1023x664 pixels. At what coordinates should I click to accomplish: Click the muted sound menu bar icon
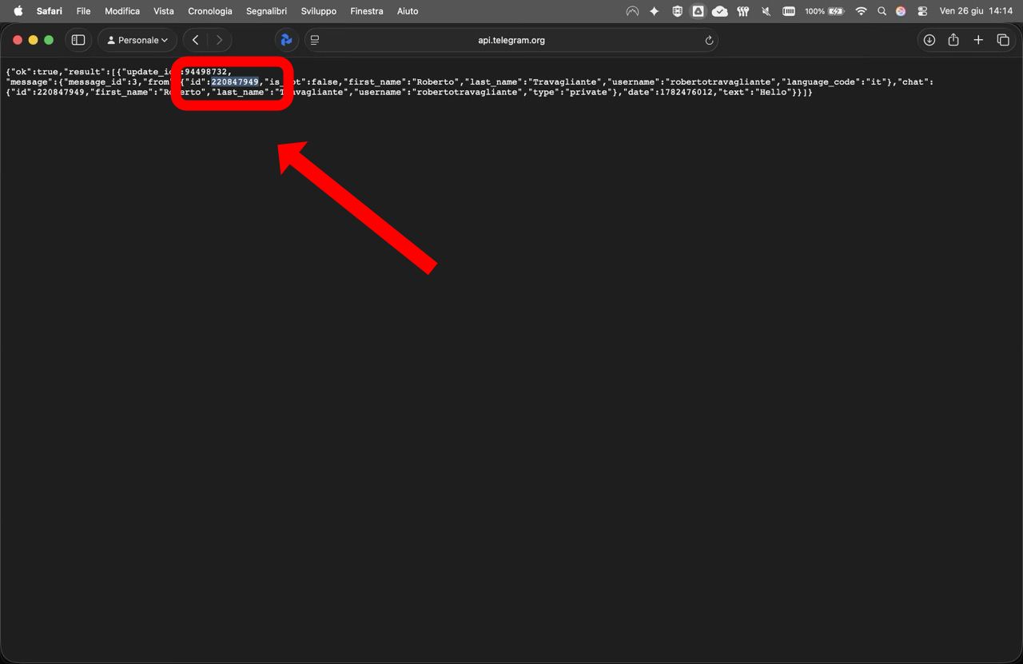click(766, 11)
